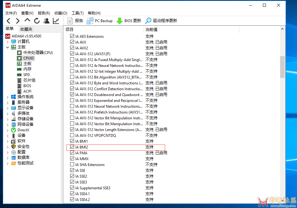297x208 pixels.
Task: Open PC Backup from the toolbar
Action: pos(100,21)
